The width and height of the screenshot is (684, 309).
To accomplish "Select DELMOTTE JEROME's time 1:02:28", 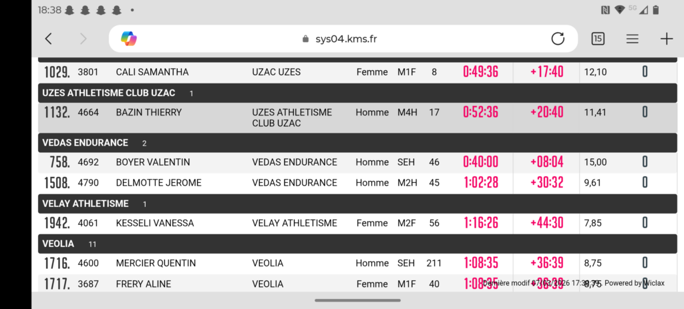I will [x=480, y=183].
